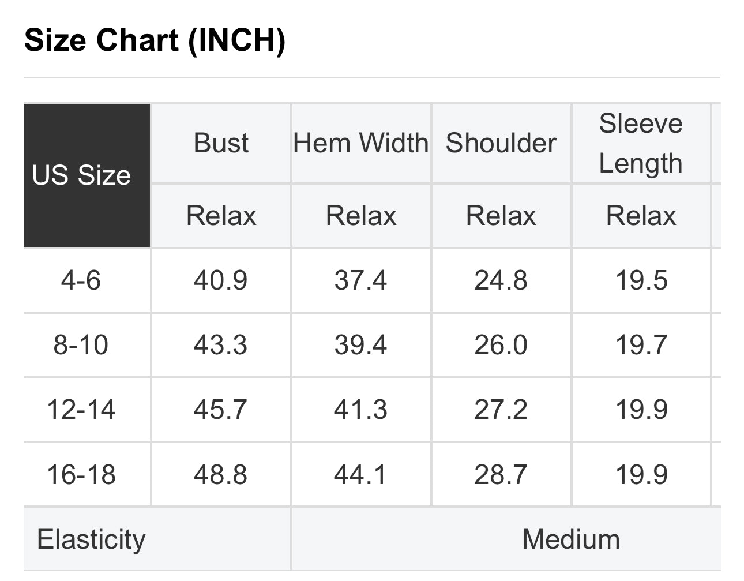
Task: Select the 16-18 size row label
Action: point(81,474)
